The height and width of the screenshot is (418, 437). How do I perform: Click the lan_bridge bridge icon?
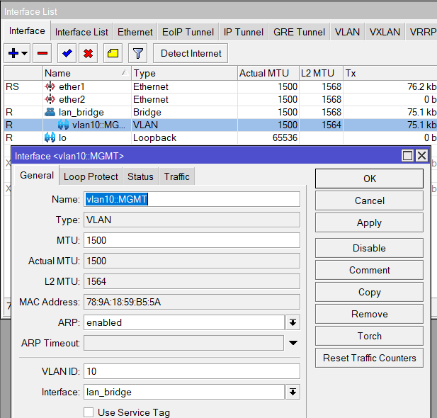pyautogui.click(x=50, y=112)
